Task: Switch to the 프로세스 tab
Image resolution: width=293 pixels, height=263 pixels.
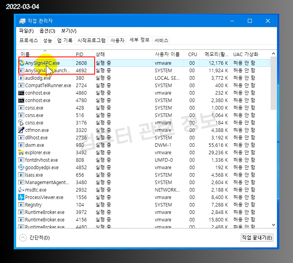Action: coord(29,40)
